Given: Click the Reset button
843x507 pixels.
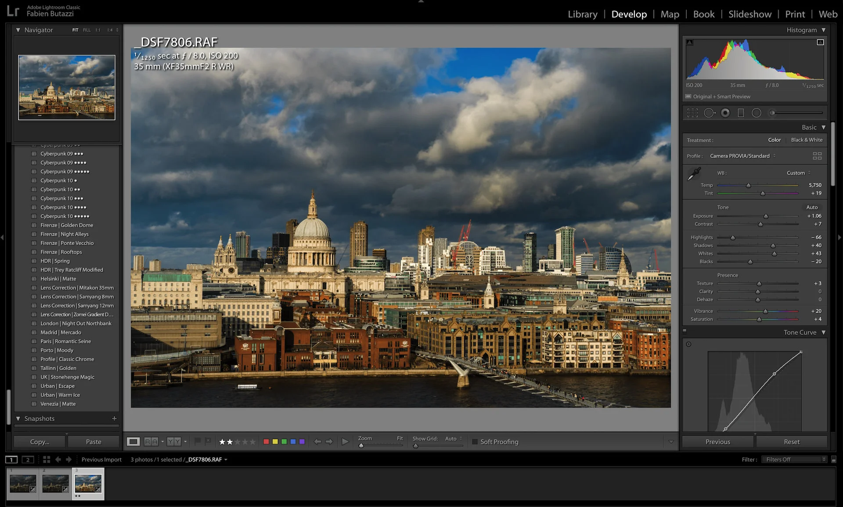Looking at the screenshot, I should [x=792, y=442].
